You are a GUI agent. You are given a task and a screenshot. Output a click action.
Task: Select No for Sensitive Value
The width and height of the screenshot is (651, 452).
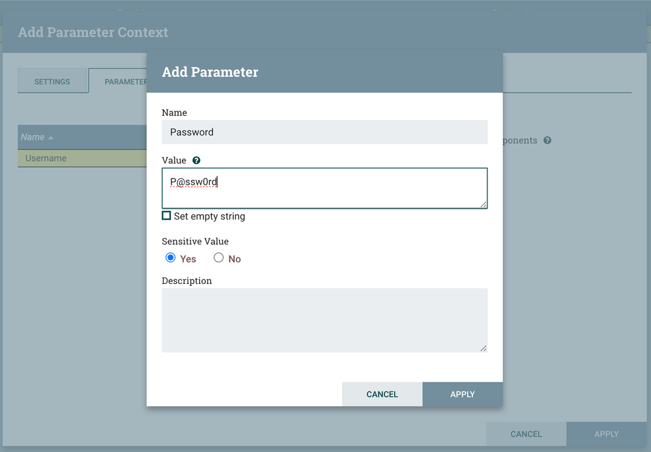click(x=219, y=258)
